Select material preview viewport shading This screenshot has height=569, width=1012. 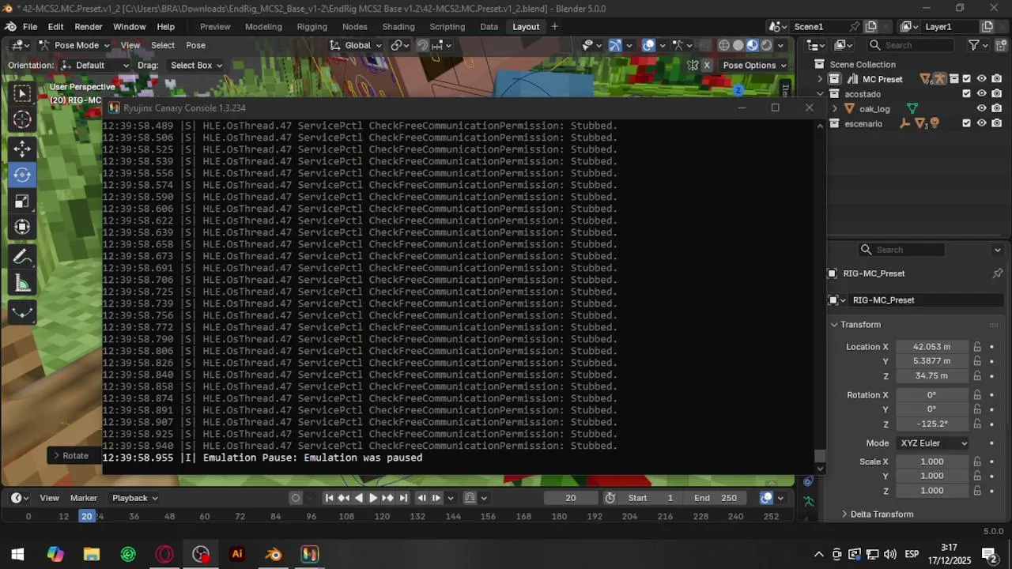752,45
